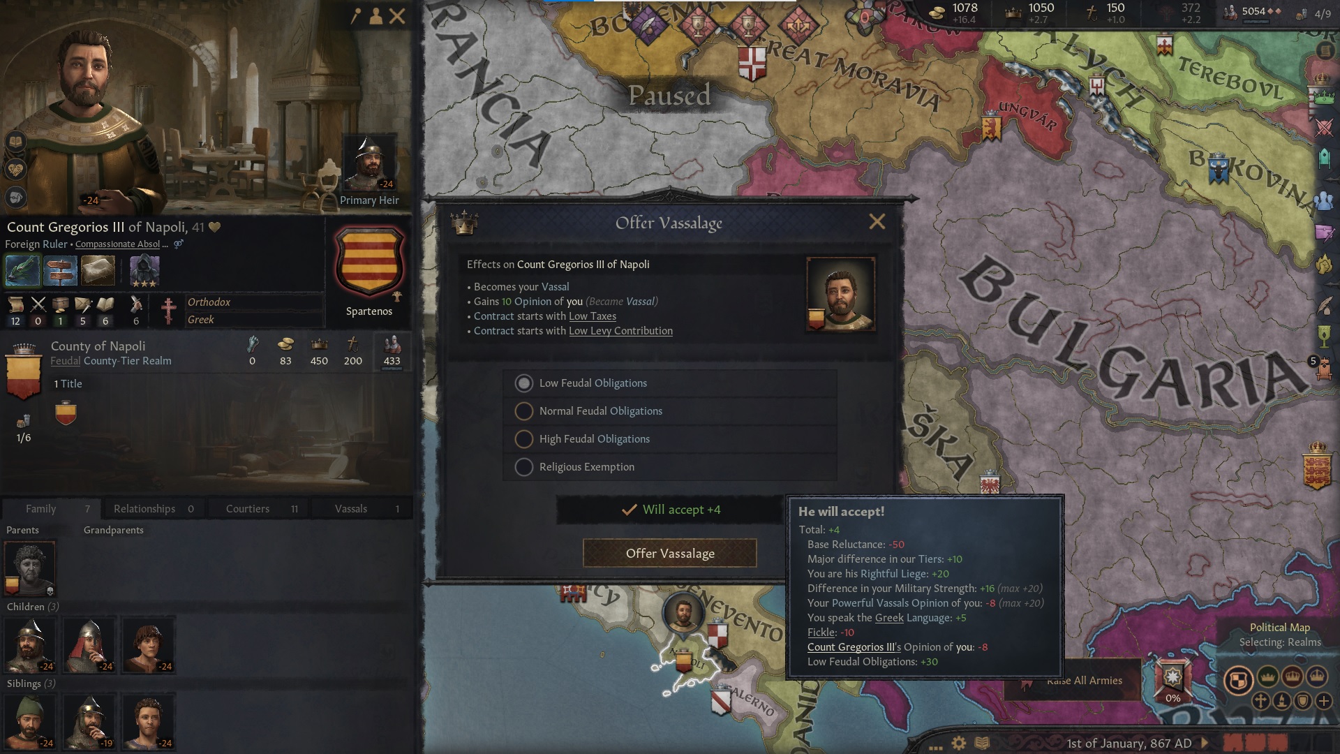Click the Offer Vassalage button
The height and width of the screenshot is (754, 1340).
pyautogui.click(x=670, y=554)
